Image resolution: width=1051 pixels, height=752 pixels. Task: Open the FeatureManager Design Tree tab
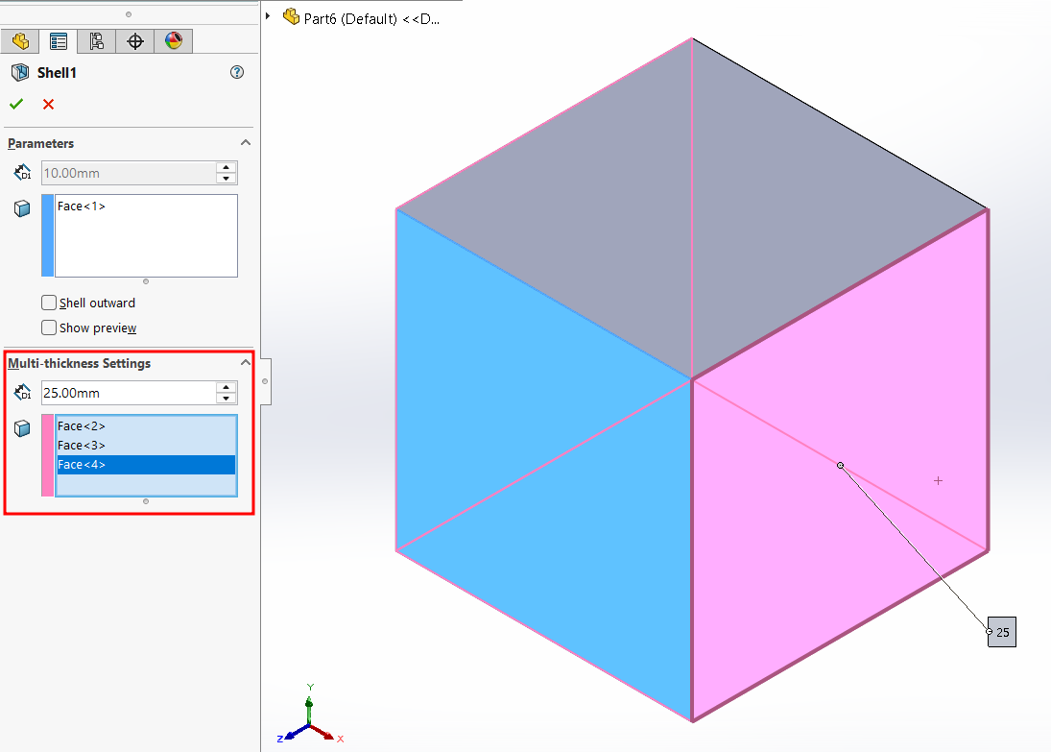tap(20, 41)
